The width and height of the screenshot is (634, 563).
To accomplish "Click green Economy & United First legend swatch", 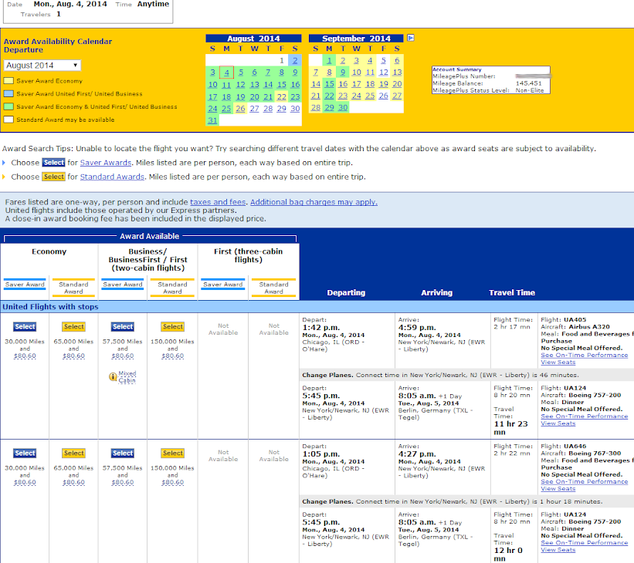I will [8, 106].
